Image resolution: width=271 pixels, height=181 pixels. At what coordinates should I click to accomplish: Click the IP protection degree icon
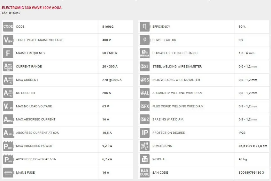click(x=144, y=133)
